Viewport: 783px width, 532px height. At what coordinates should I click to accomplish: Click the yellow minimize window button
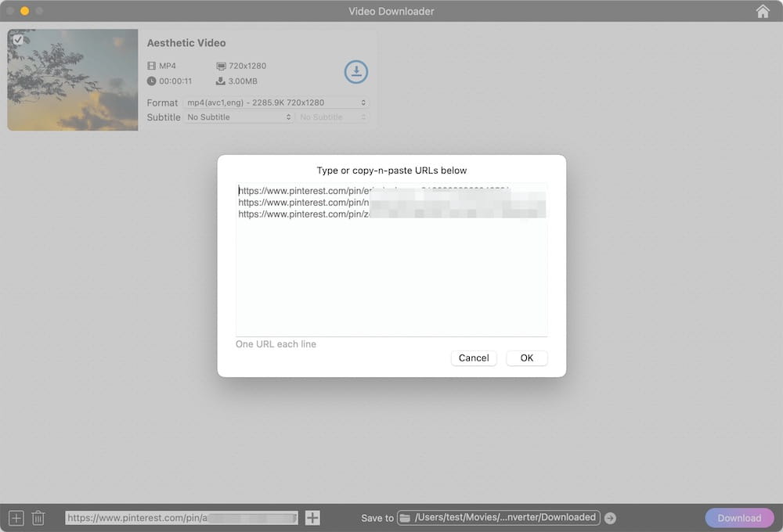(24, 10)
